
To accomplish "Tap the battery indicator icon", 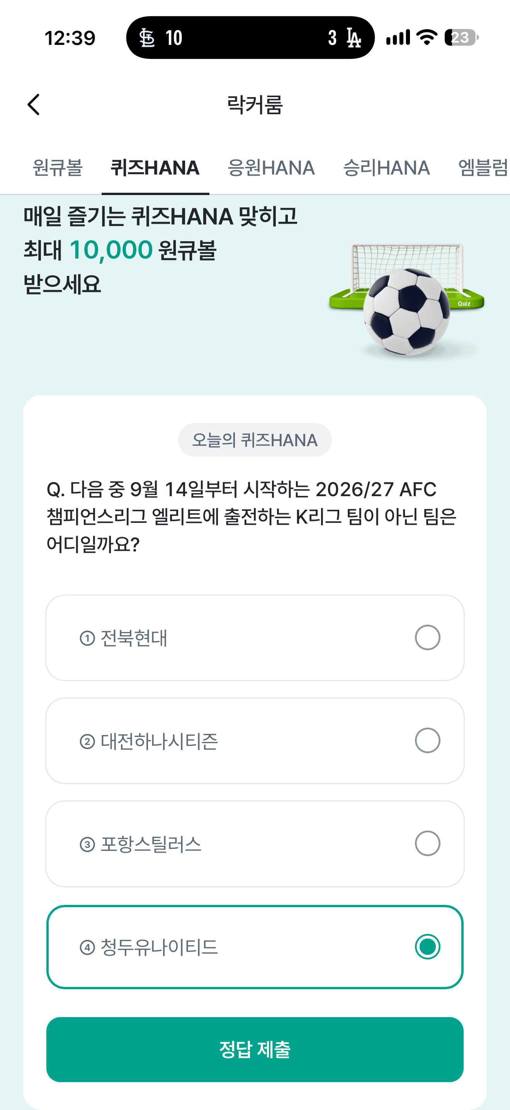I will click(x=462, y=38).
